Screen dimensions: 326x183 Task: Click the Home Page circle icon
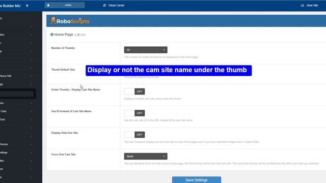[52, 35]
